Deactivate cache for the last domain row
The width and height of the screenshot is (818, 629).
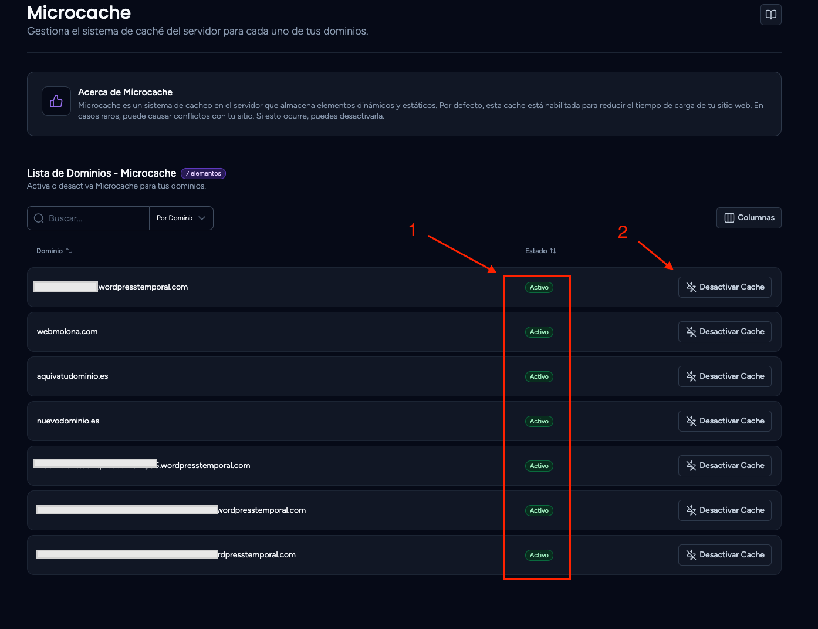(x=725, y=555)
